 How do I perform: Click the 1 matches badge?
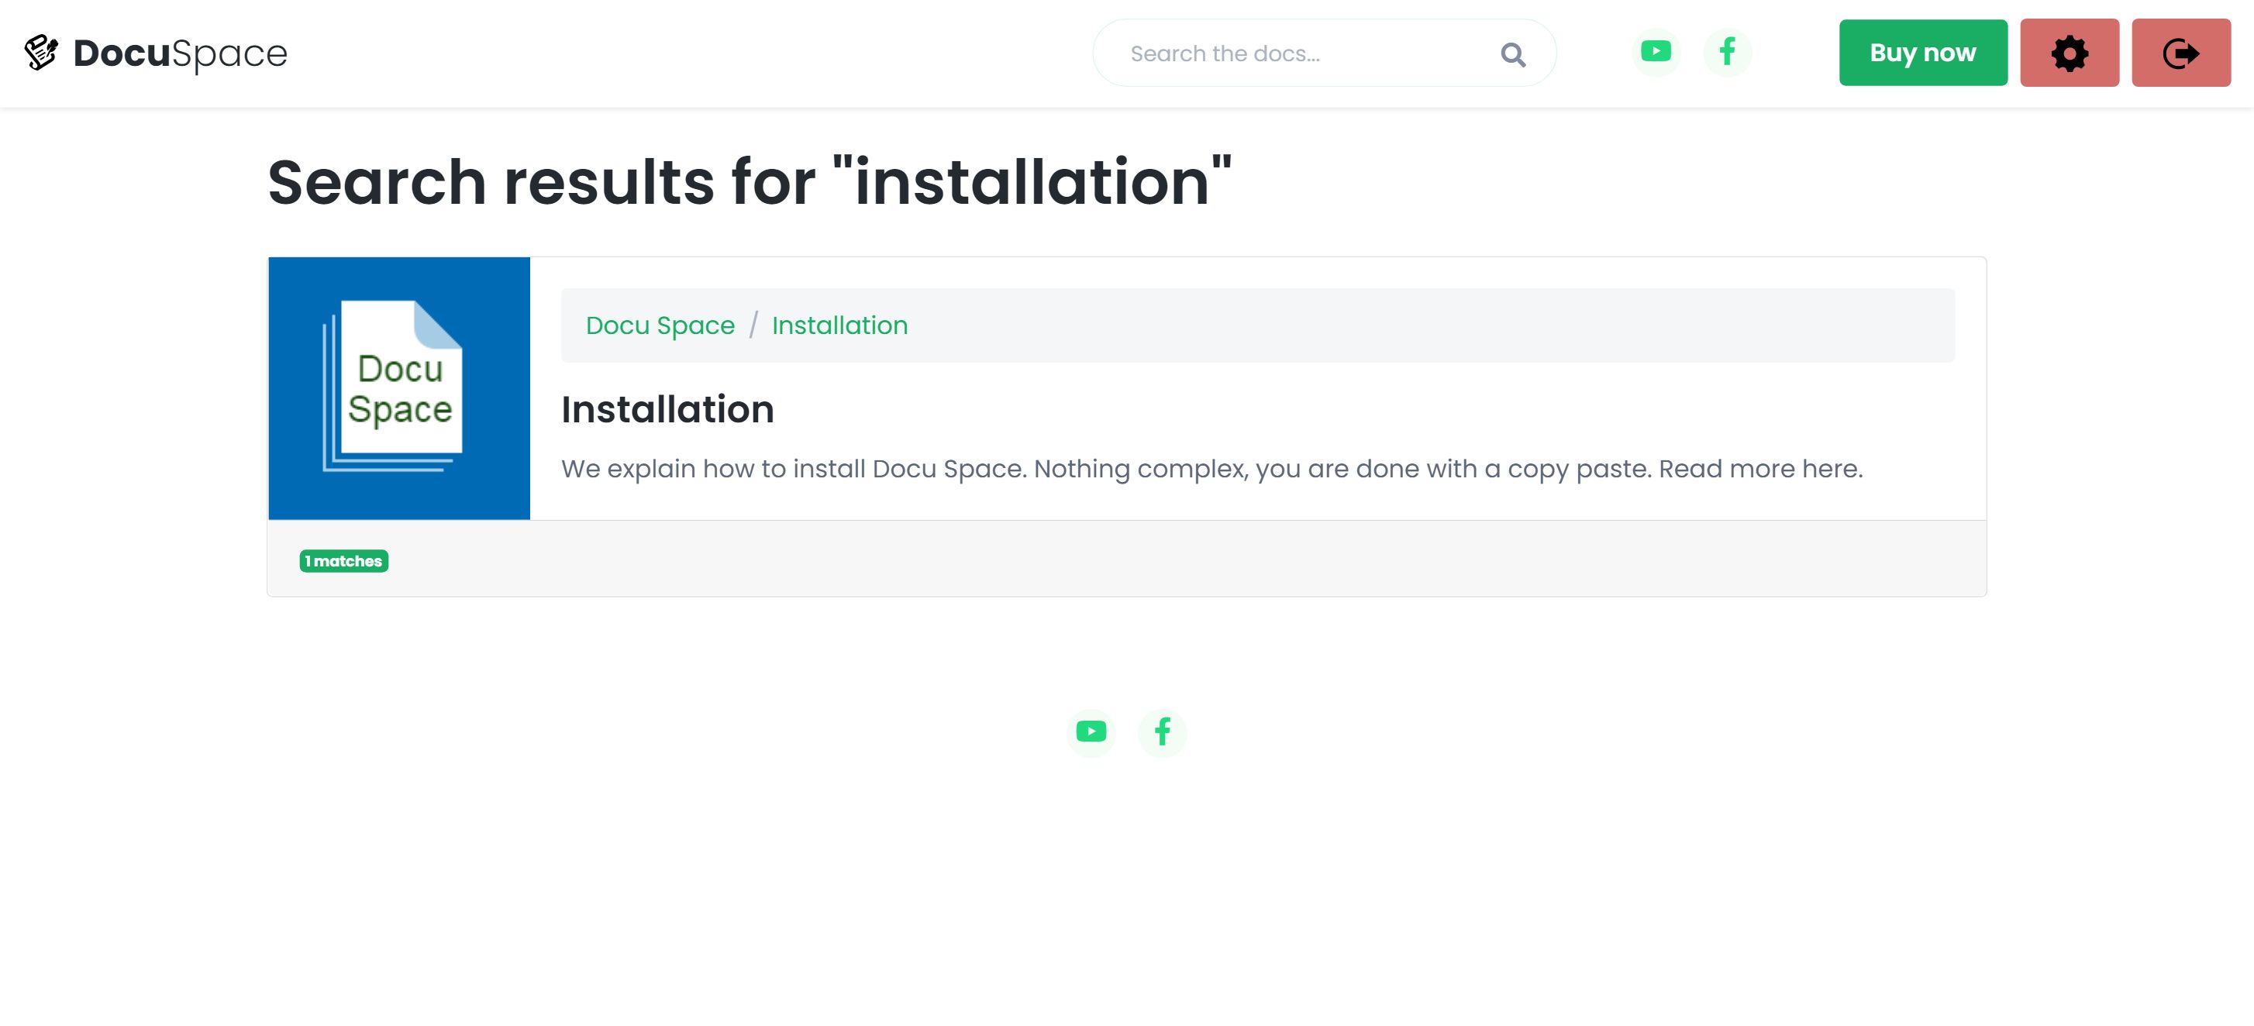[x=343, y=561]
